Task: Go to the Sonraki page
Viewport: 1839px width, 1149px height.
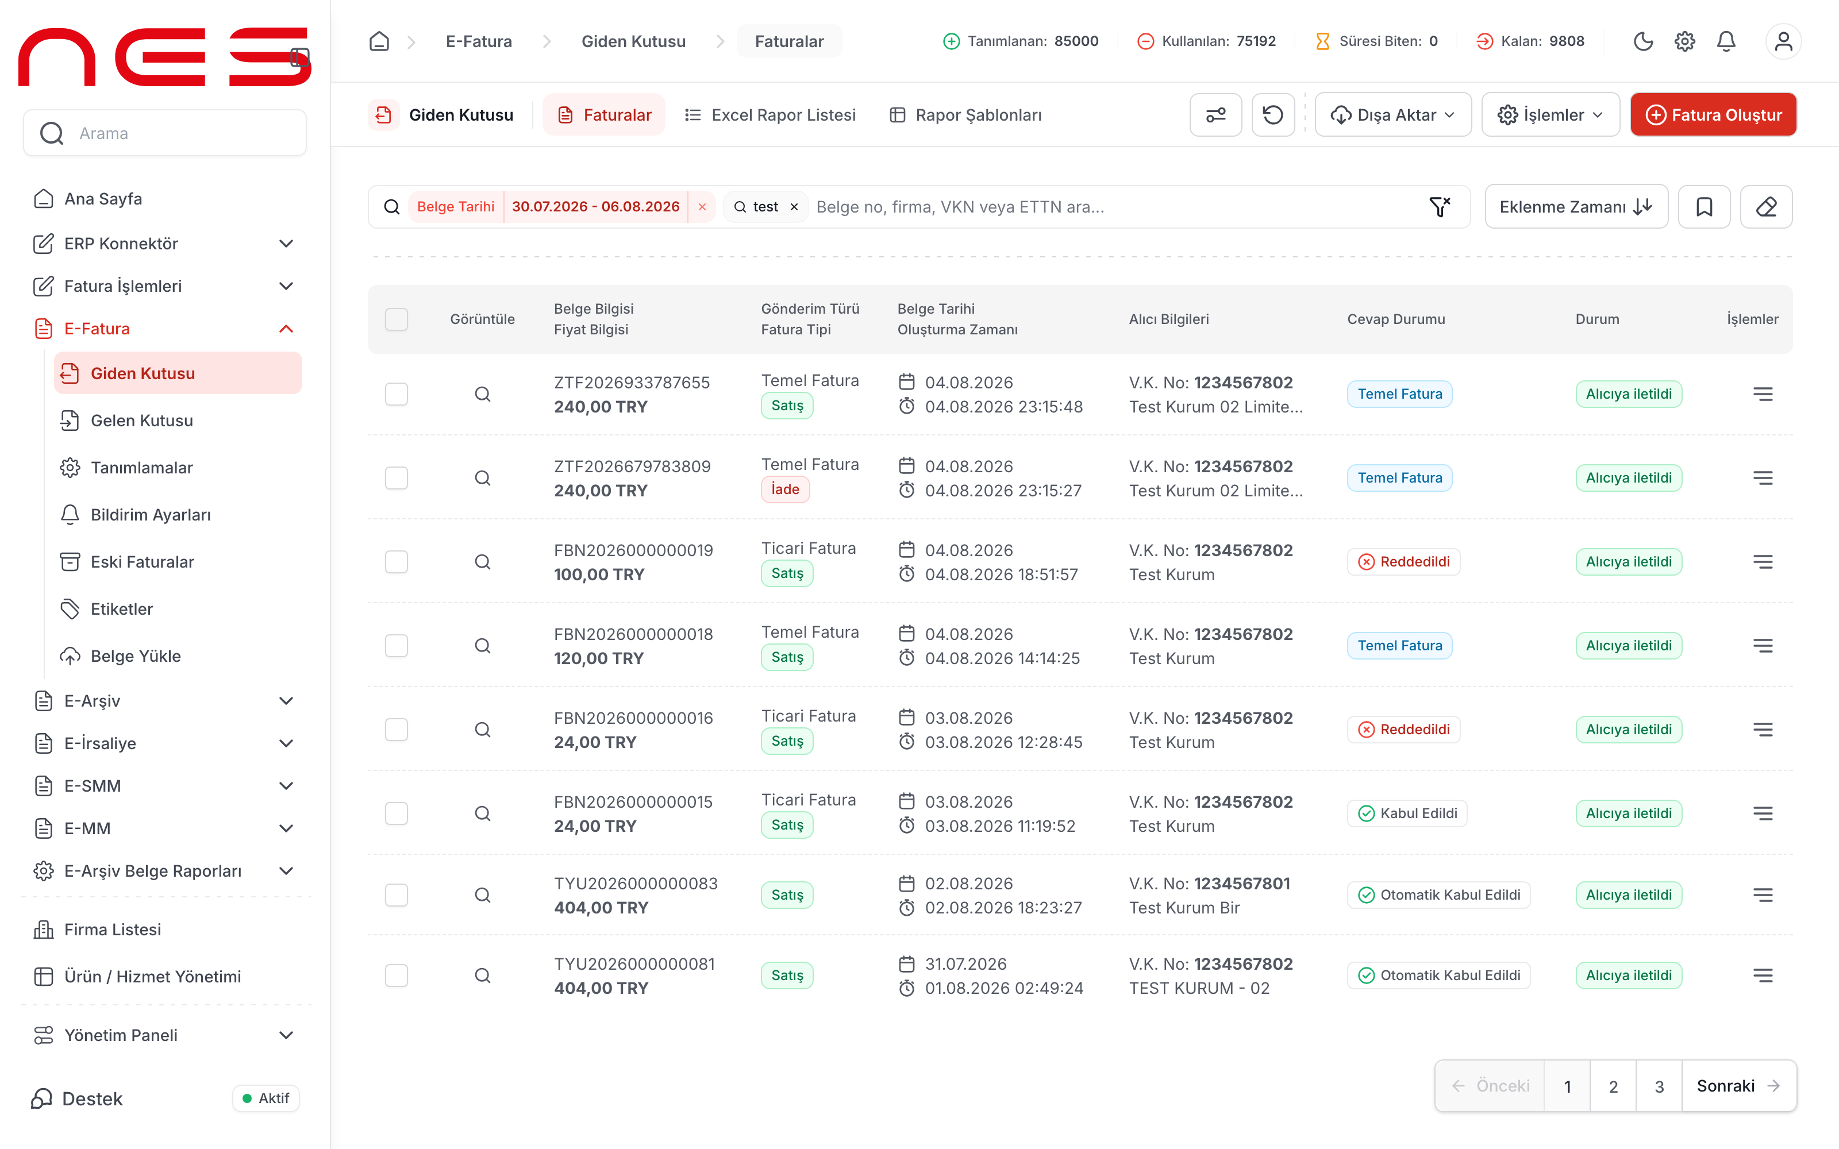Action: click(1738, 1086)
